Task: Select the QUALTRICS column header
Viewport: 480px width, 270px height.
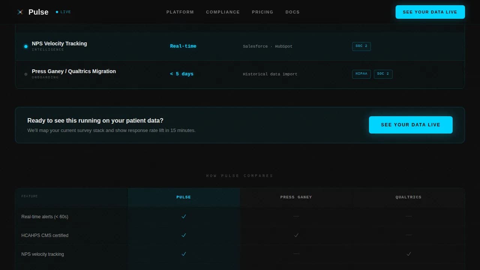Action: pyautogui.click(x=408, y=197)
